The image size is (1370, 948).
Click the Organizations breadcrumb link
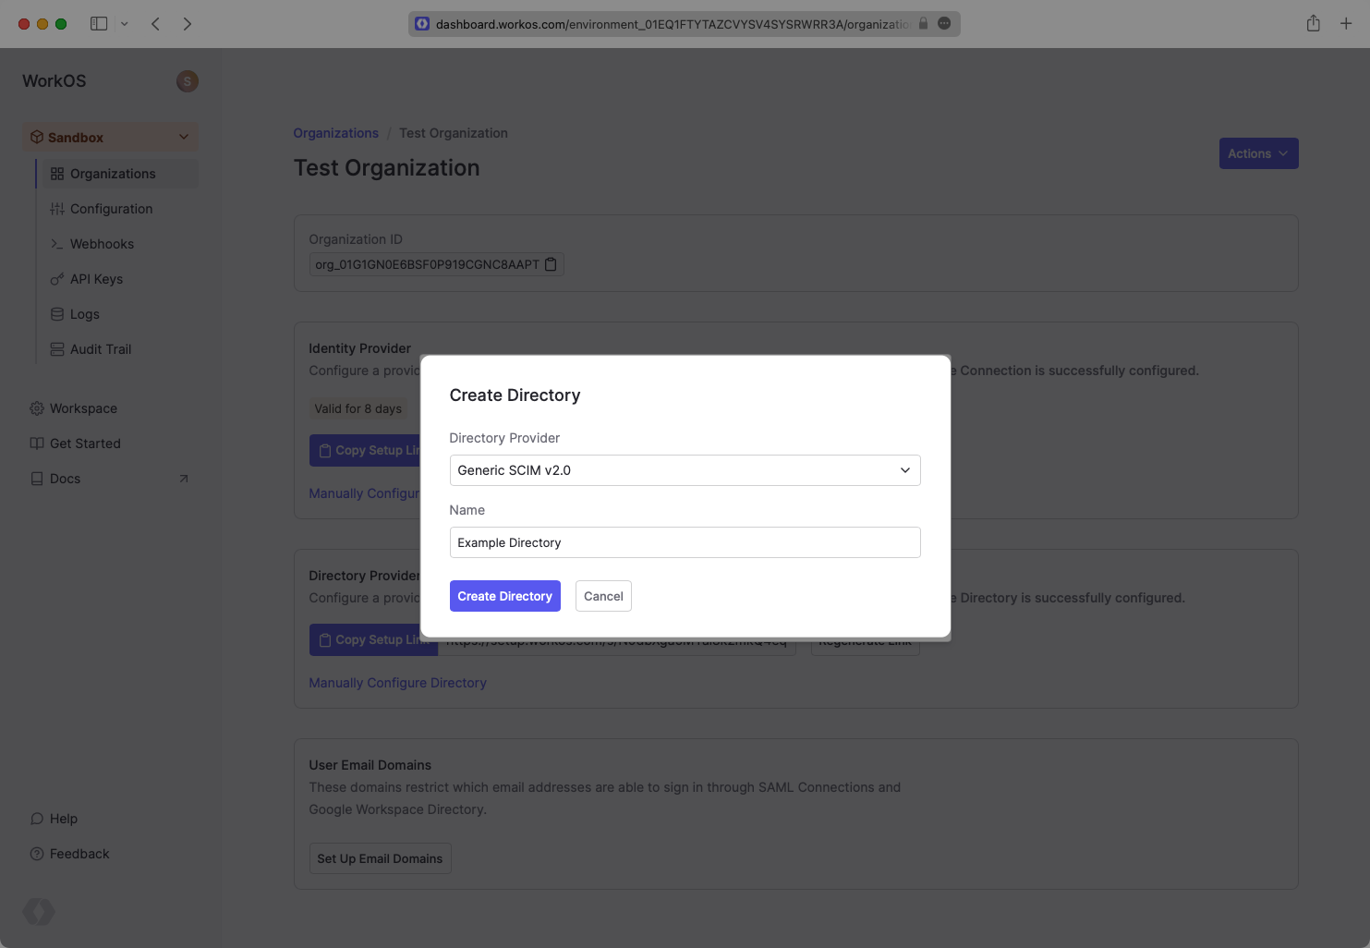pyautogui.click(x=335, y=133)
